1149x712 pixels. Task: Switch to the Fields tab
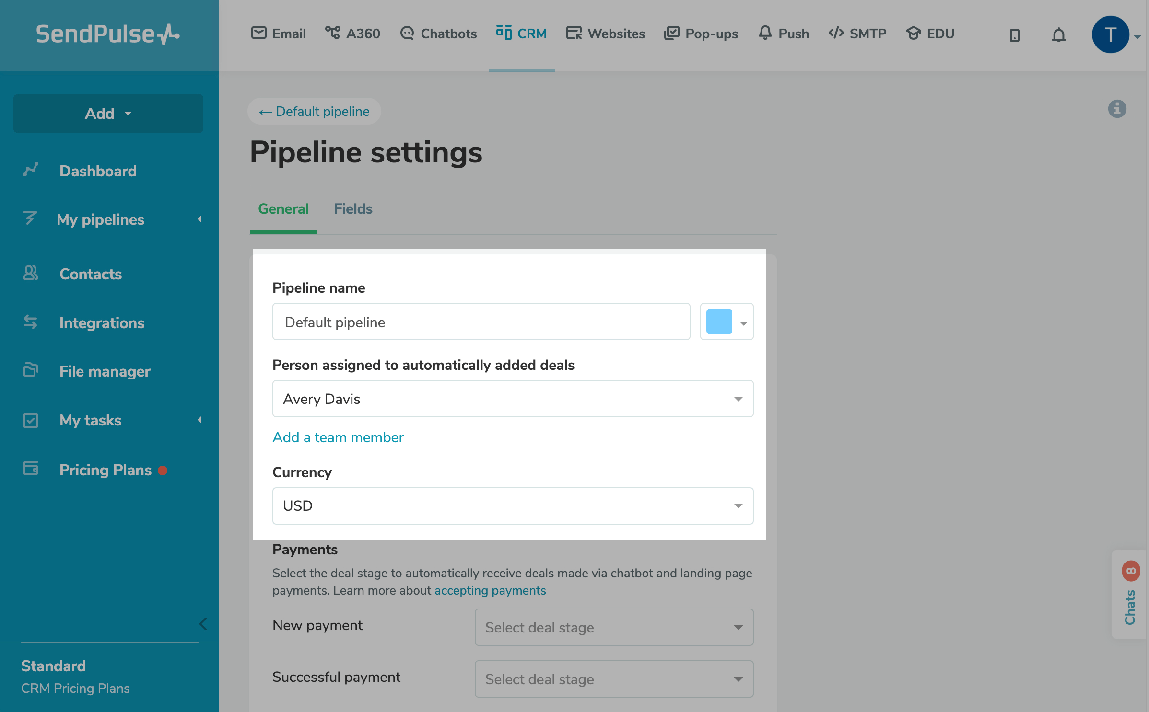tap(353, 209)
